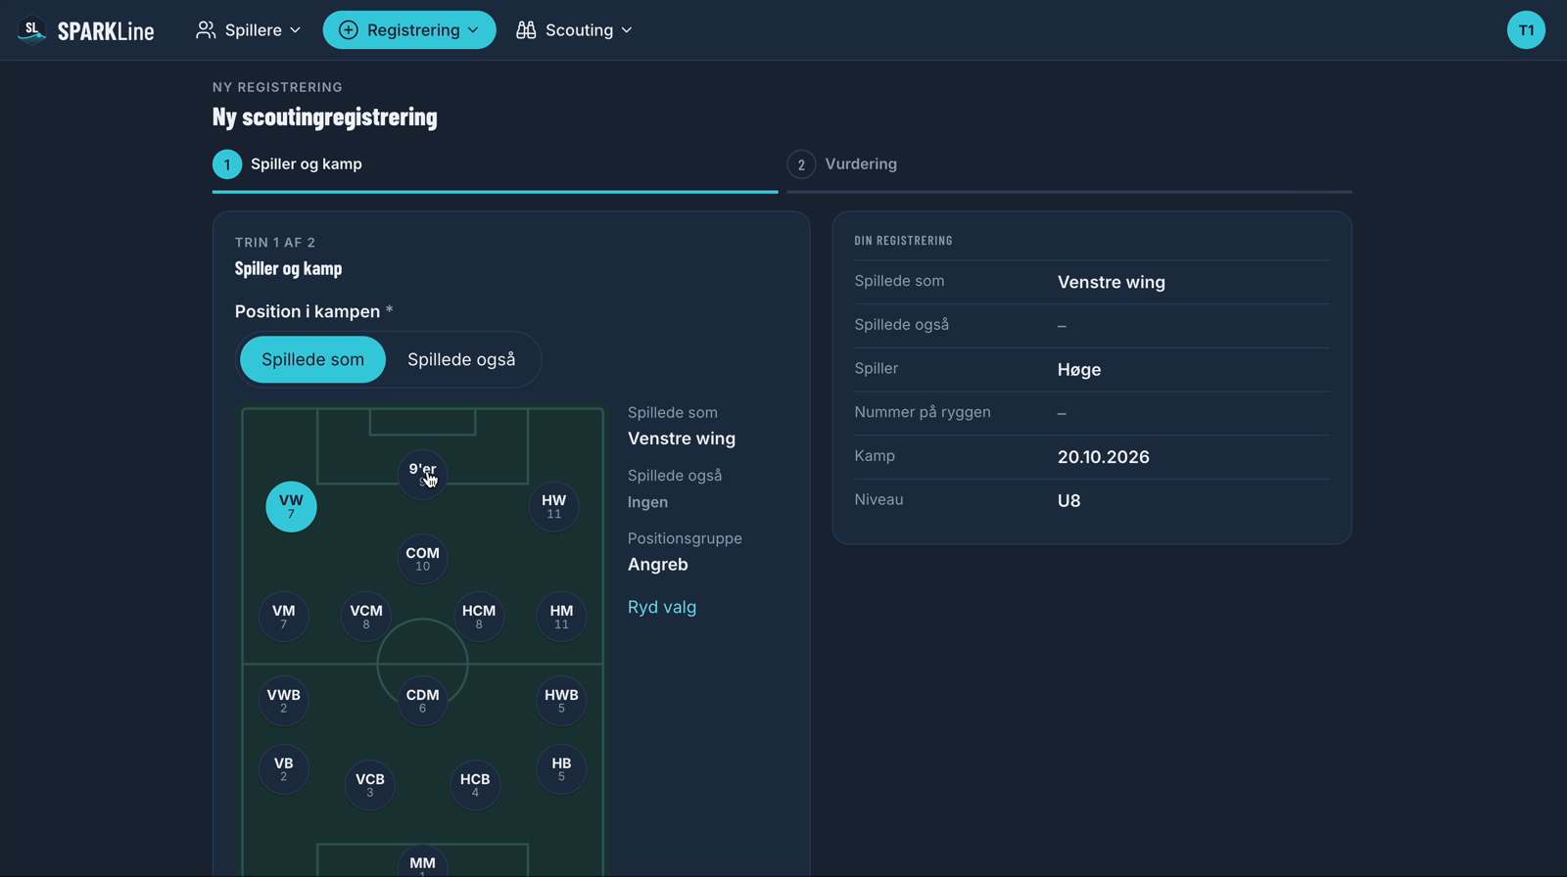The height and width of the screenshot is (877, 1567).
Task: Select the COM position on pitch
Action: coord(422,559)
